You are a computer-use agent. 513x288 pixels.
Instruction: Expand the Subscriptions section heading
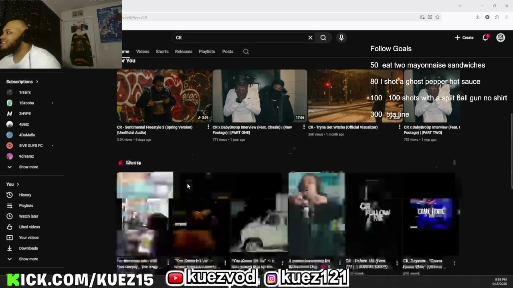(x=22, y=82)
